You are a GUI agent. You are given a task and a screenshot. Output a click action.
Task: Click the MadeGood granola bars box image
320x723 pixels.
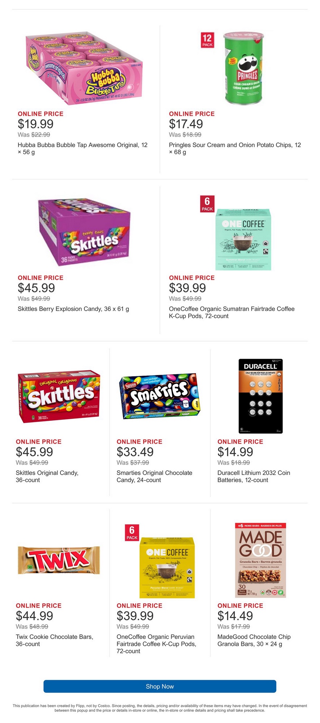260,560
